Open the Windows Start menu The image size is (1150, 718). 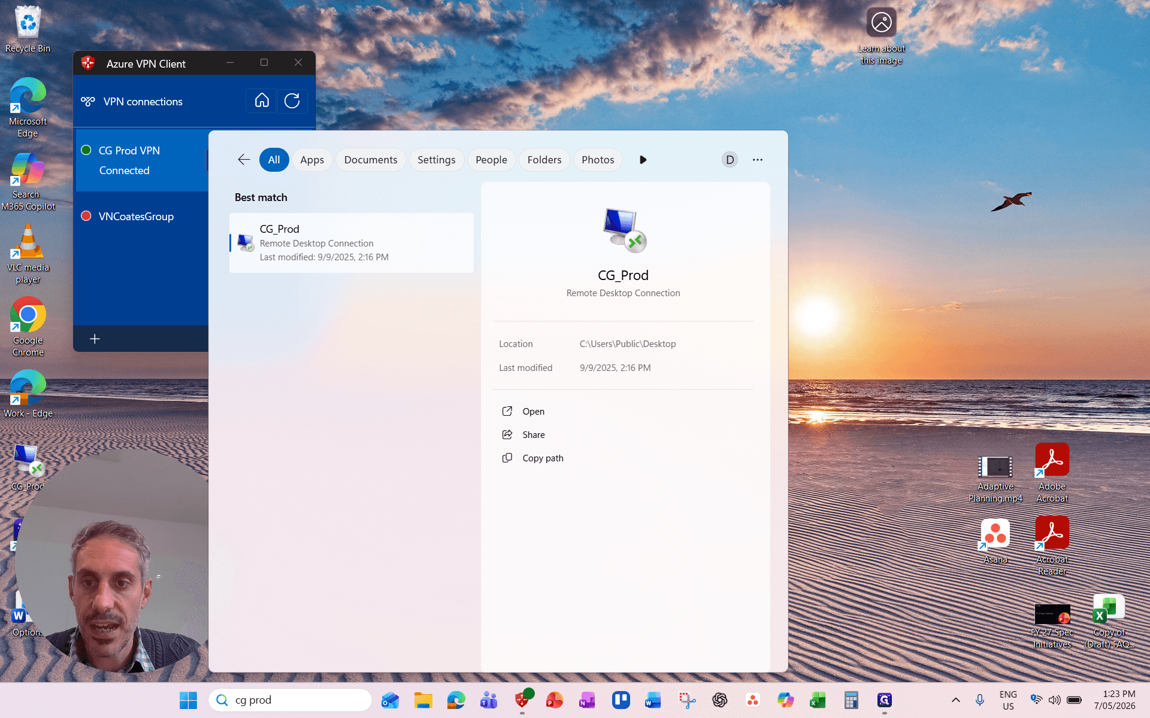188,700
